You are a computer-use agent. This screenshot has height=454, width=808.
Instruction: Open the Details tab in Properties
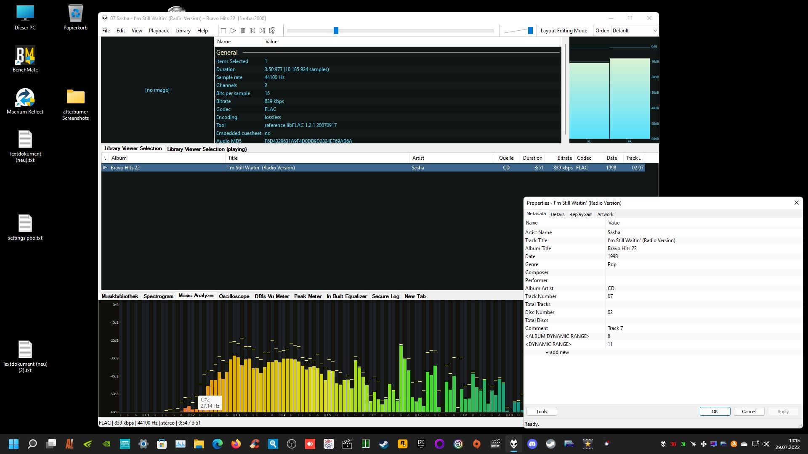point(558,214)
